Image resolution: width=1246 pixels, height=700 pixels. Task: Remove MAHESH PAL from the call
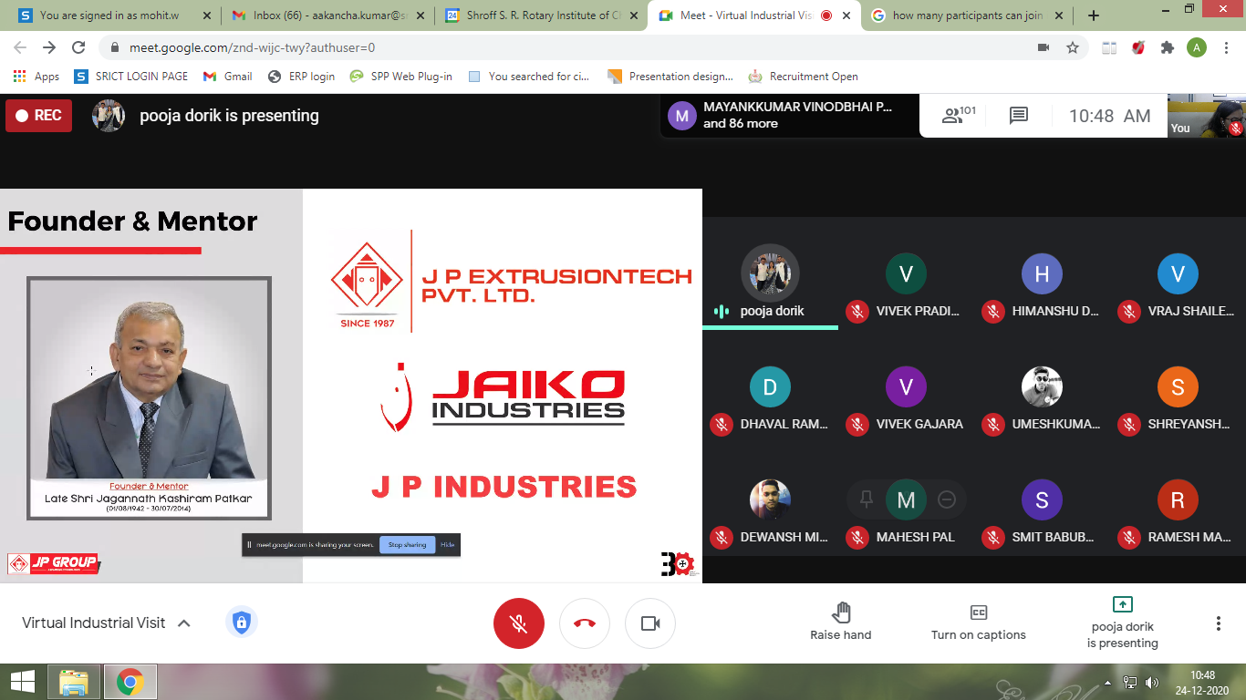click(x=947, y=499)
